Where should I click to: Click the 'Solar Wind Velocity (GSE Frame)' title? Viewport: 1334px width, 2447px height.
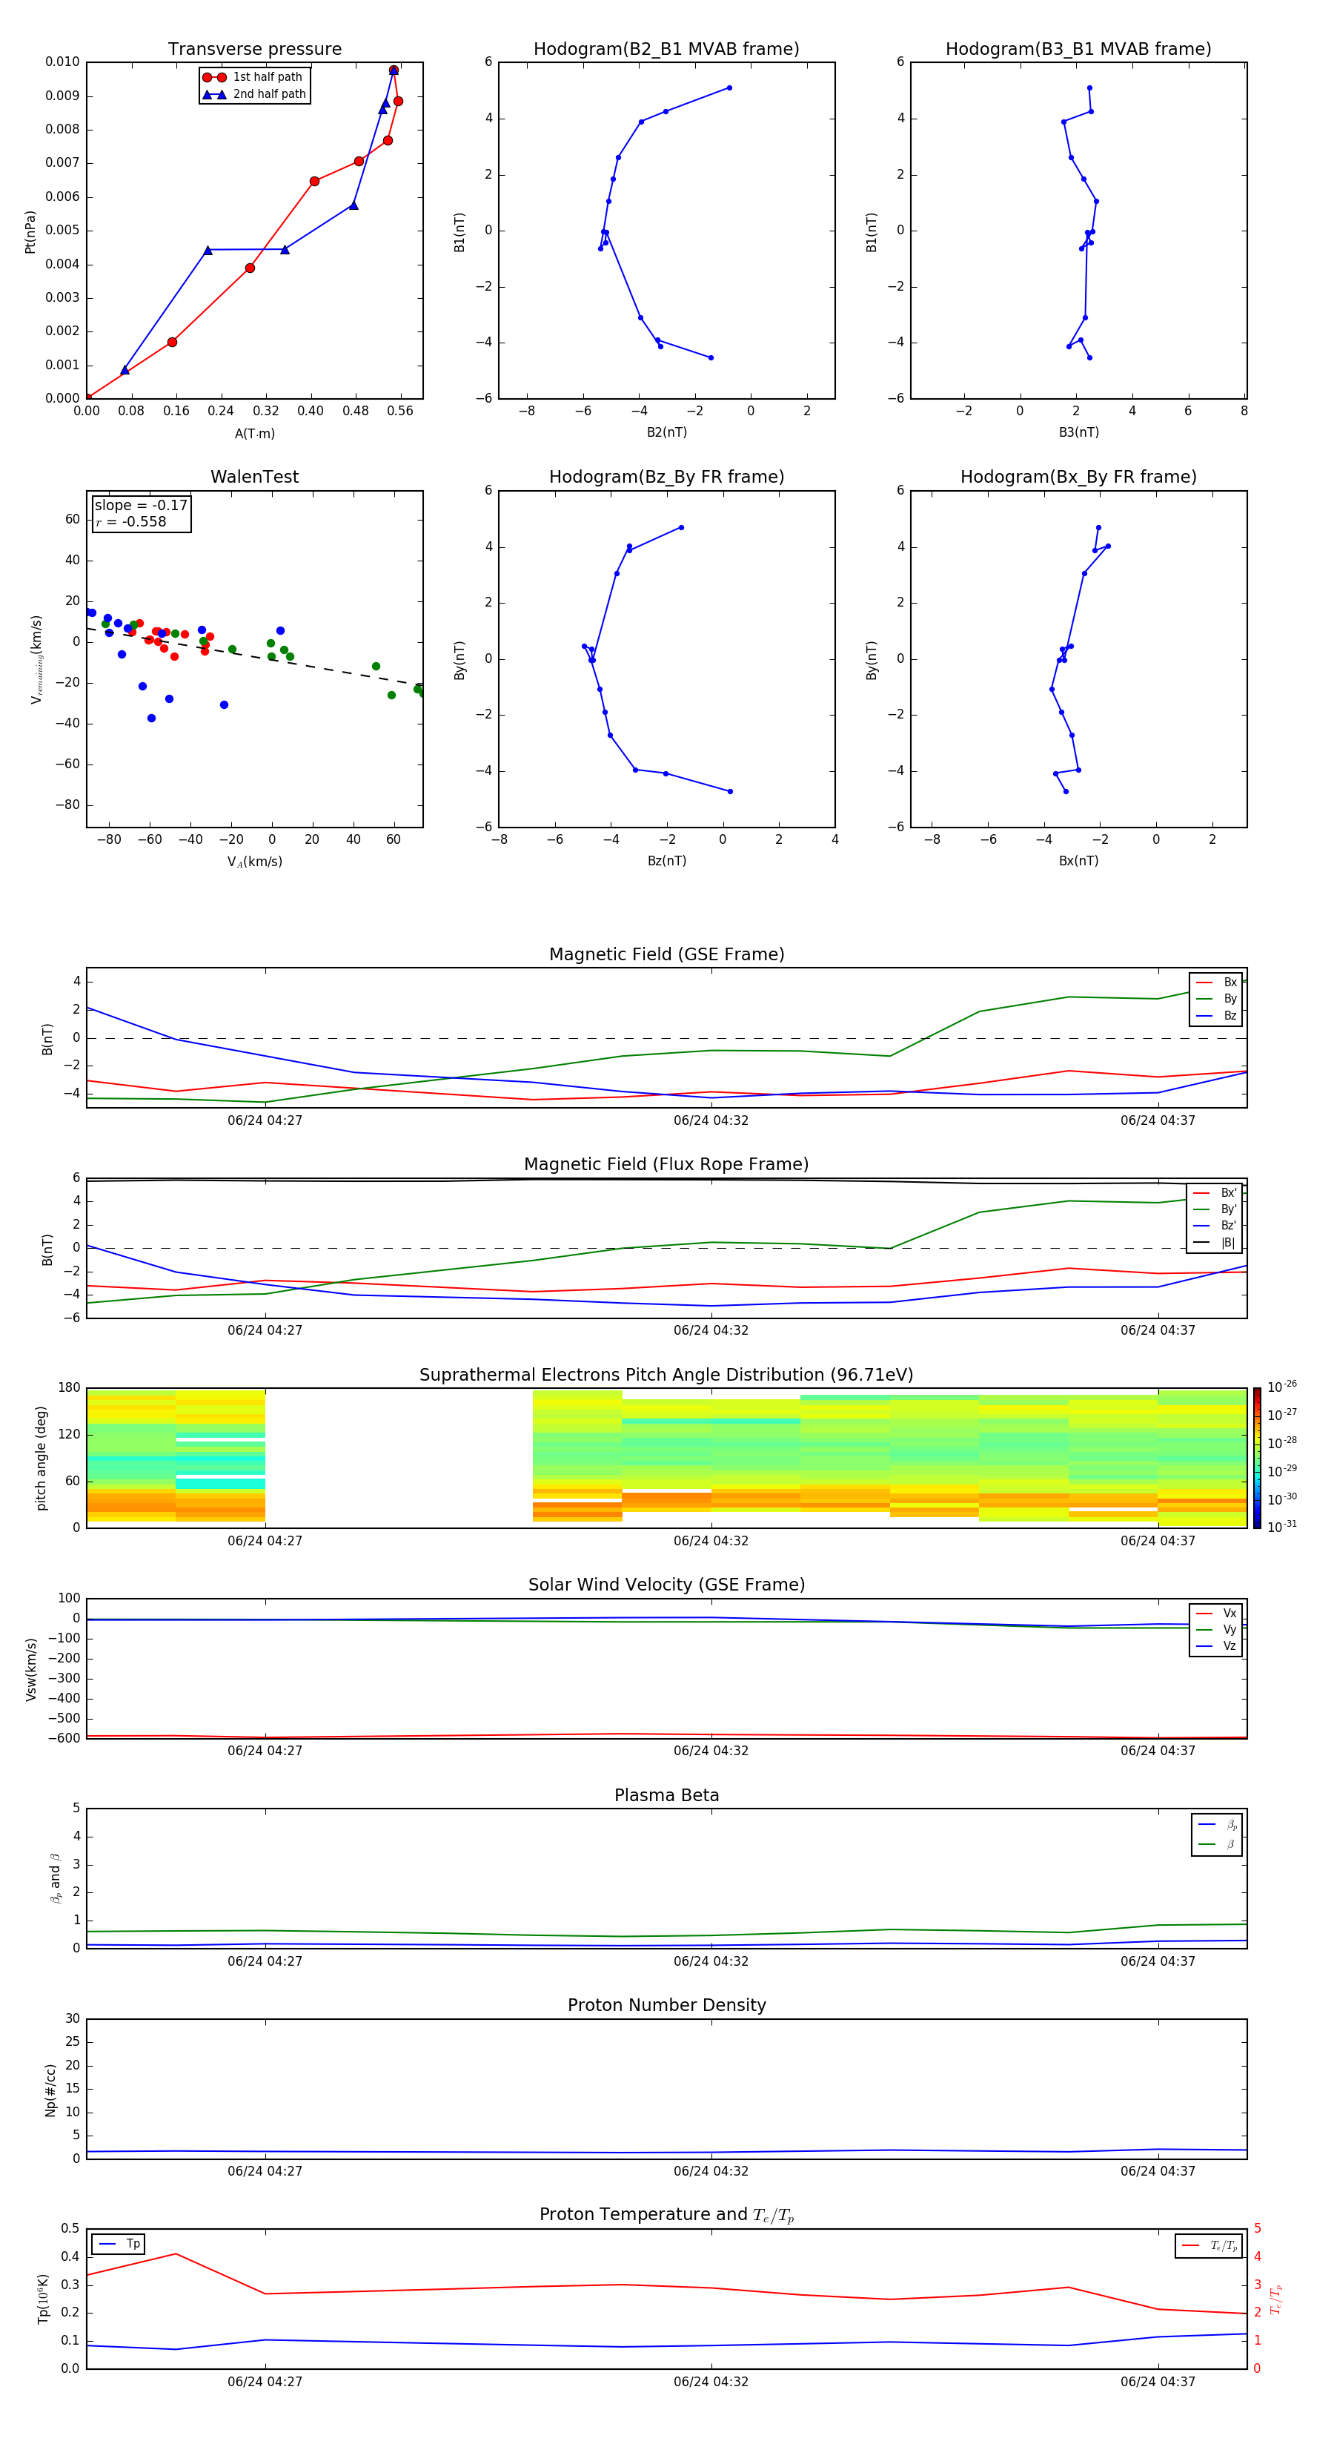pos(666,1585)
